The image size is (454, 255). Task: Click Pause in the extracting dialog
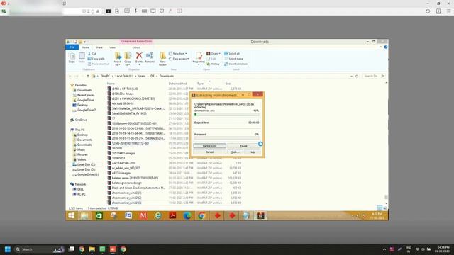tap(243, 146)
